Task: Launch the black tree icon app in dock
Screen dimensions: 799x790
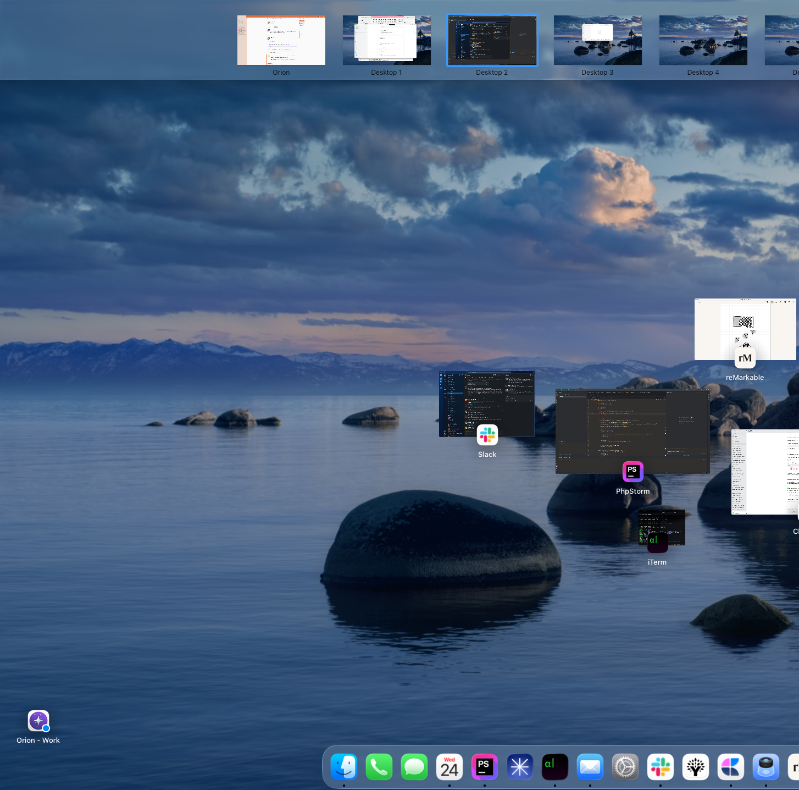Action: pyautogui.click(x=696, y=767)
